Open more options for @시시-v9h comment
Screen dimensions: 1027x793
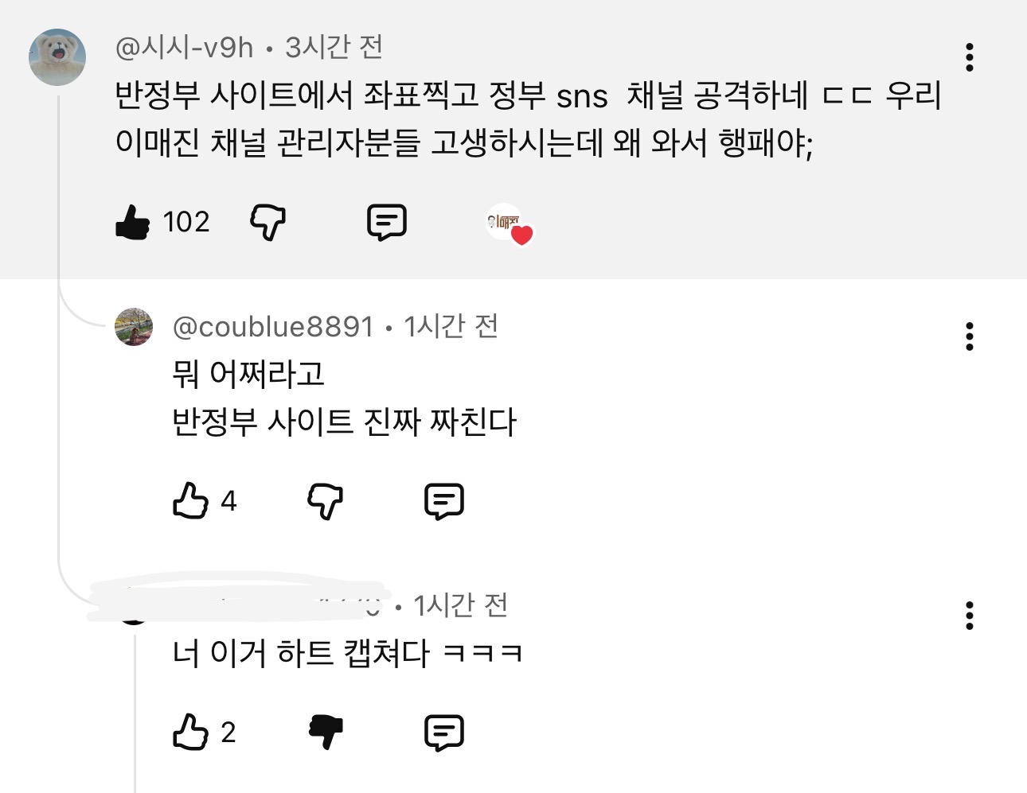[969, 57]
